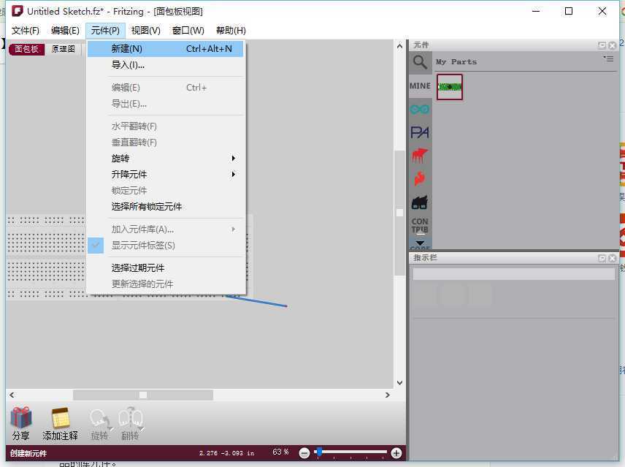Click canvas horizontal scrollbar left arrow
The image size is (625, 467).
tap(12, 395)
